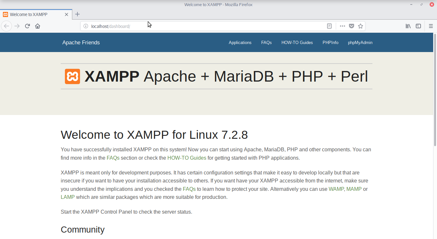Open a new tab with plus button
437x239 pixels.
click(77, 14)
